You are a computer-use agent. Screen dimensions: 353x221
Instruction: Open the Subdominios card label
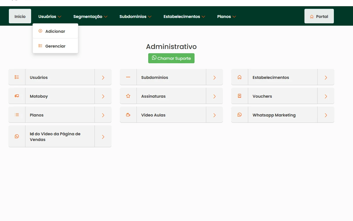pos(155,77)
